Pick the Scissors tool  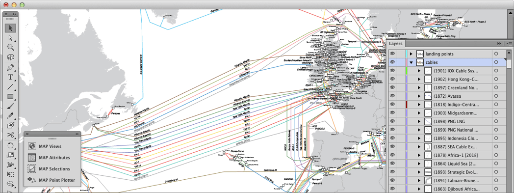pyautogui.click(x=10, y=135)
